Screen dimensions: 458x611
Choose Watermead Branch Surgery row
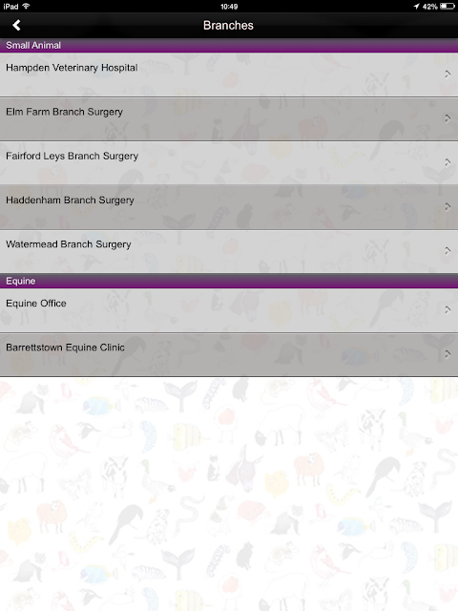[x=229, y=251]
